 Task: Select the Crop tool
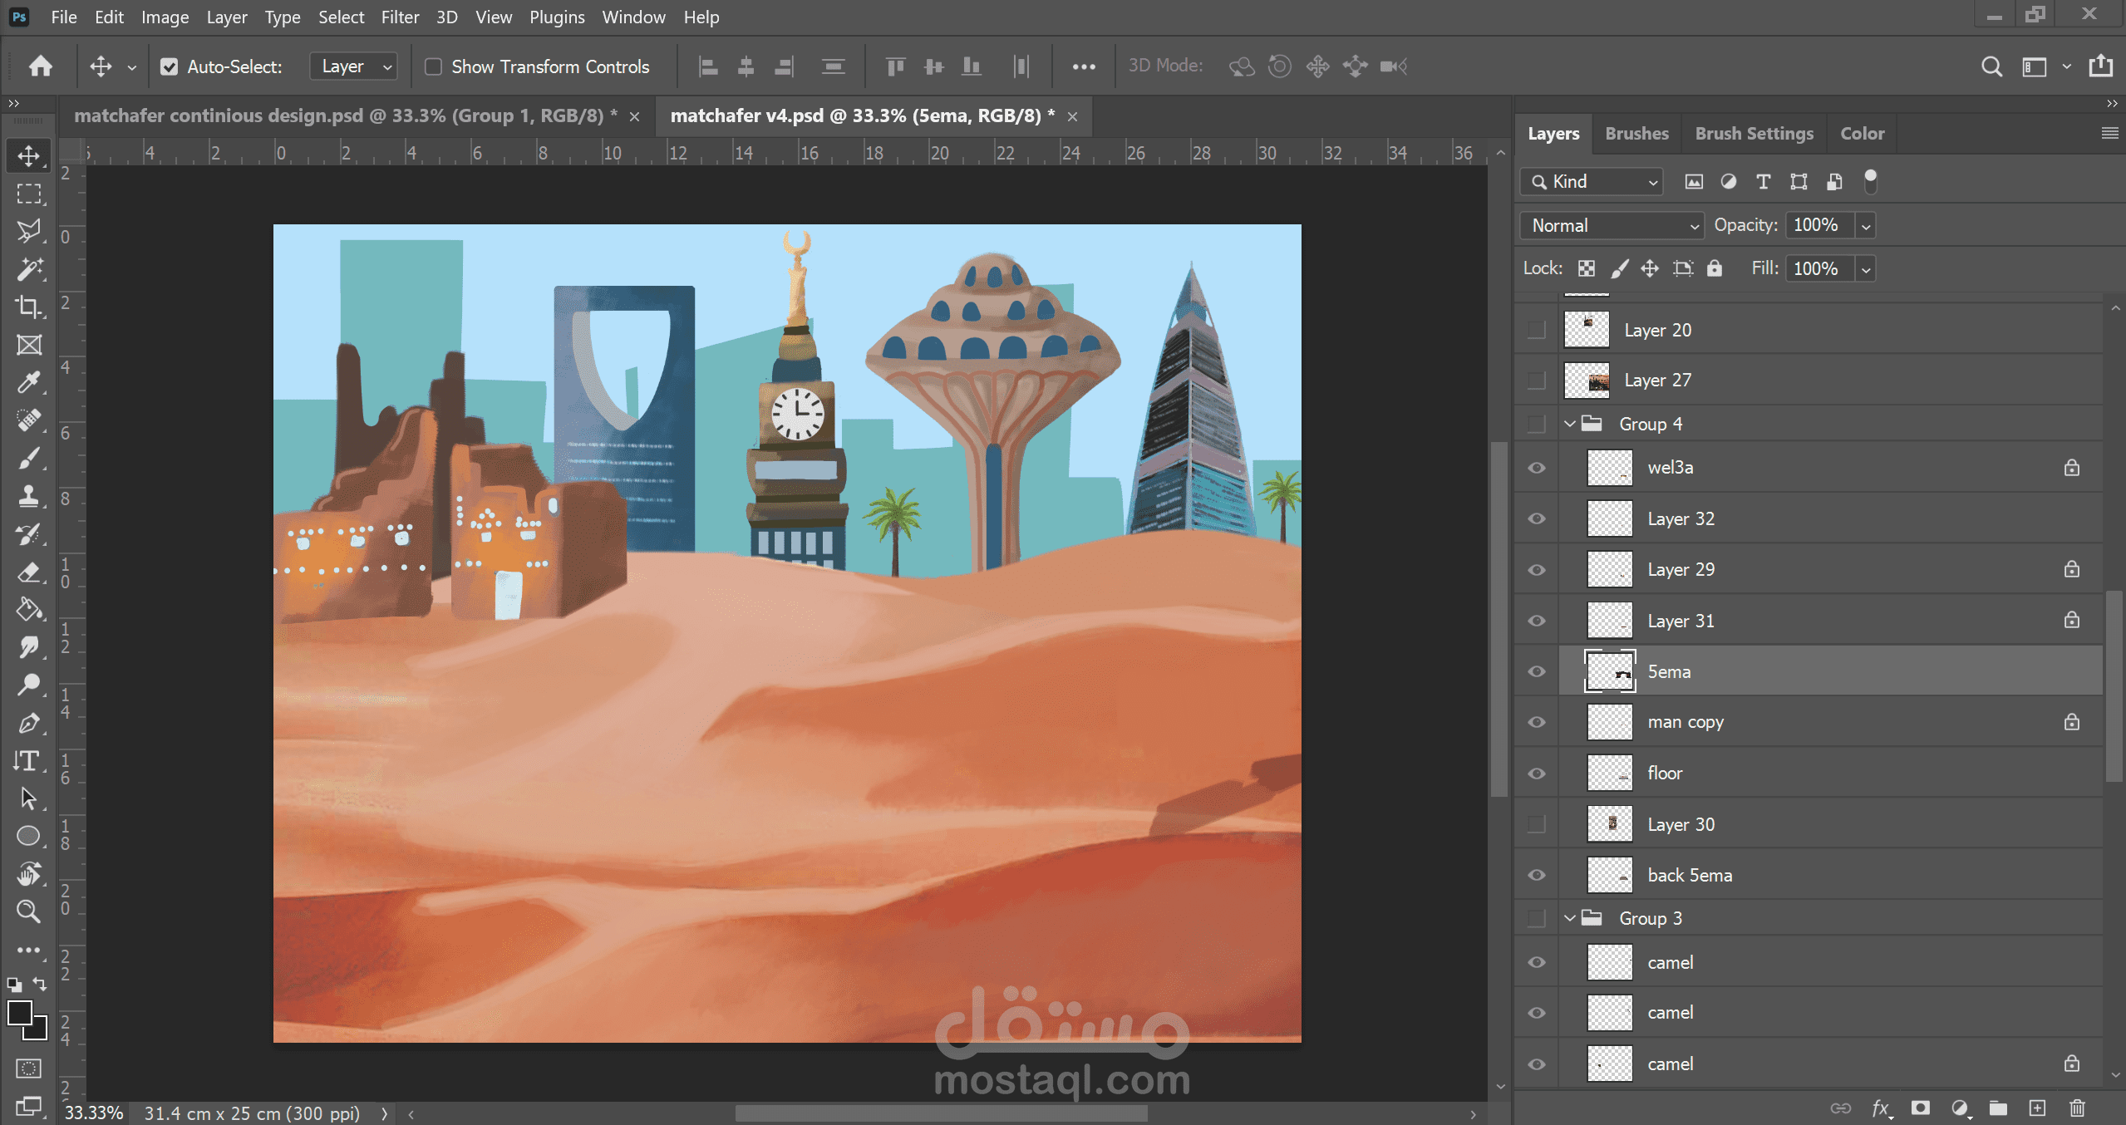tap(29, 307)
